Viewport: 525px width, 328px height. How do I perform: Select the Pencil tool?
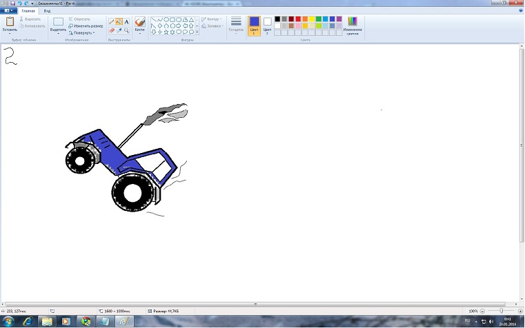(112, 22)
